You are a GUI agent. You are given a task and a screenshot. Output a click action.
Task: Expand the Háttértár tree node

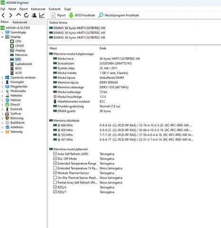point(2,95)
